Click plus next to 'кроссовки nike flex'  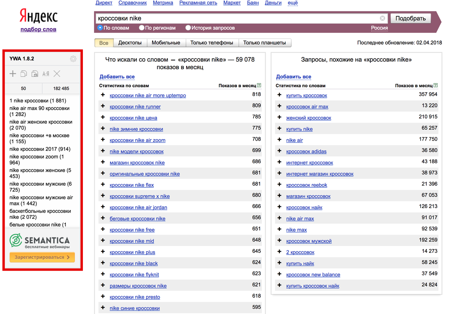(x=103, y=184)
